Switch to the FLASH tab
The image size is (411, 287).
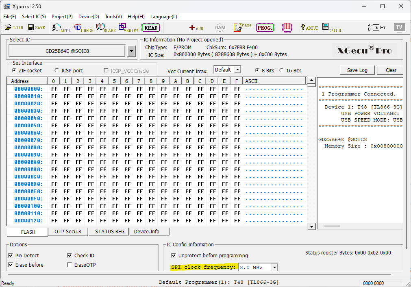click(28, 232)
